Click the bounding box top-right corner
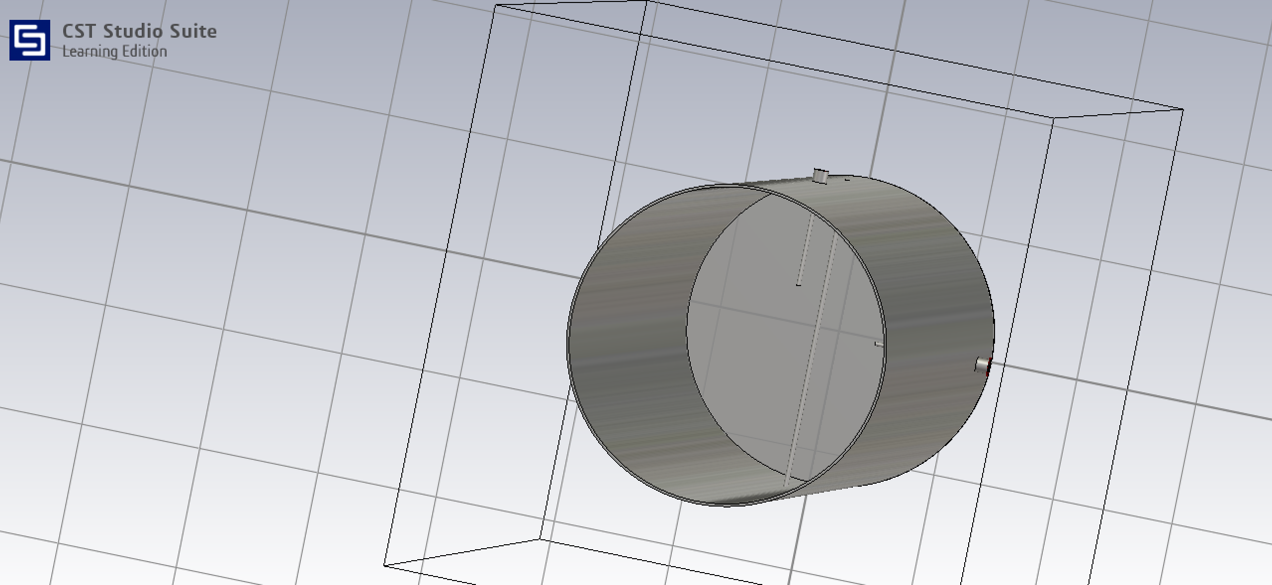The height and width of the screenshot is (585, 1272). [1182, 109]
